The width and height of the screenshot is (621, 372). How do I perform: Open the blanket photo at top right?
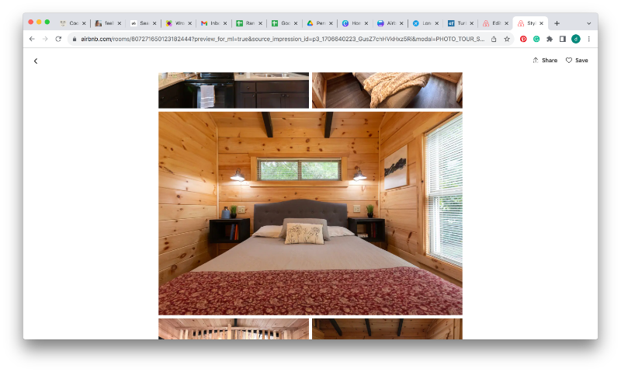(387, 90)
